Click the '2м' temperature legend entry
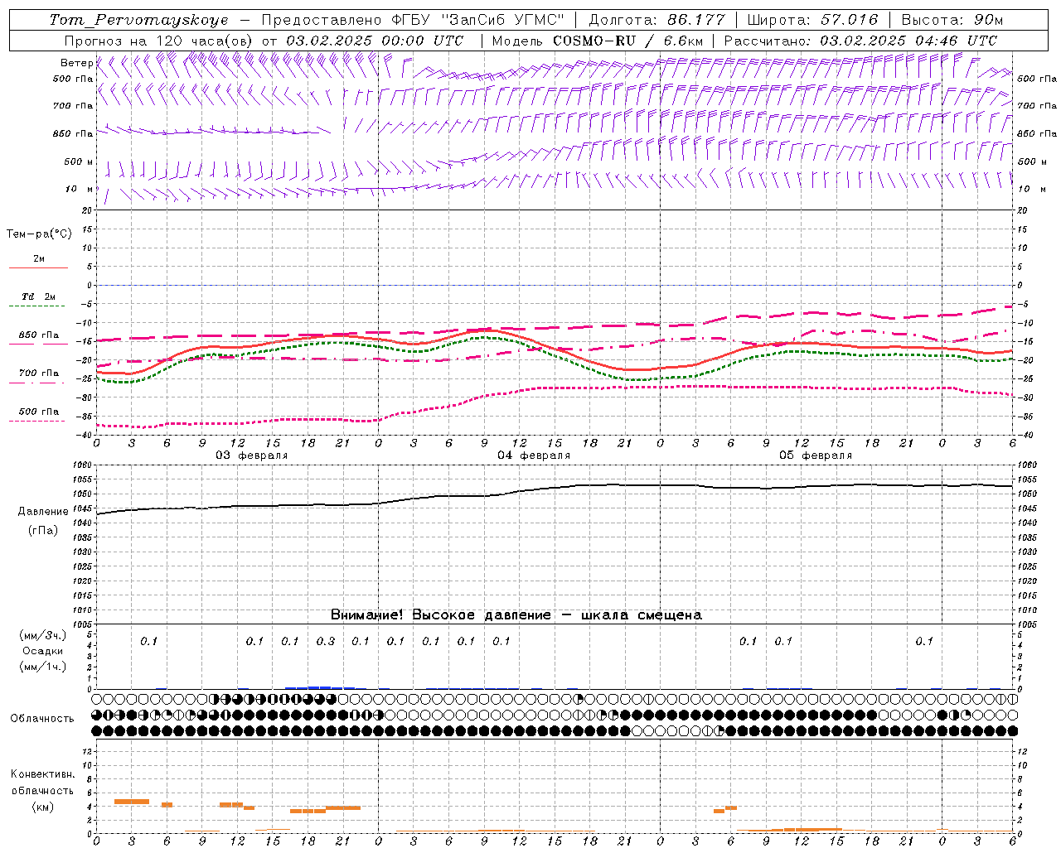Screen dimensions: 1061x848 [x=39, y=259]
